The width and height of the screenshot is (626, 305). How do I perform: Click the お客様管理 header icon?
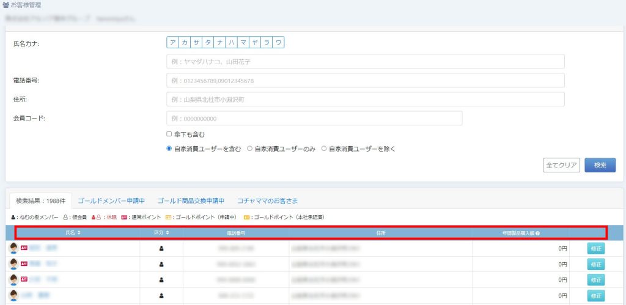click(x=6, y=5)
